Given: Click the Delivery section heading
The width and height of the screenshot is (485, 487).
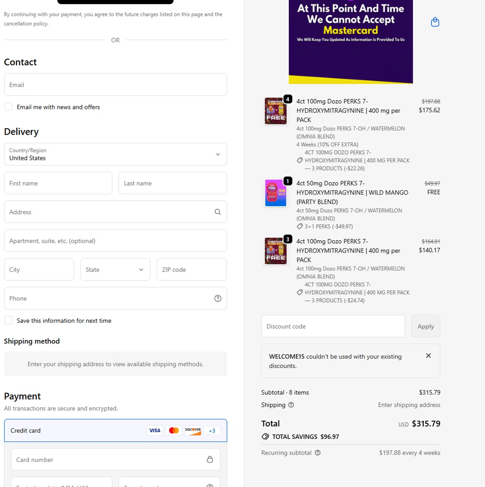Looking at the screenshot, I should 21,131.
